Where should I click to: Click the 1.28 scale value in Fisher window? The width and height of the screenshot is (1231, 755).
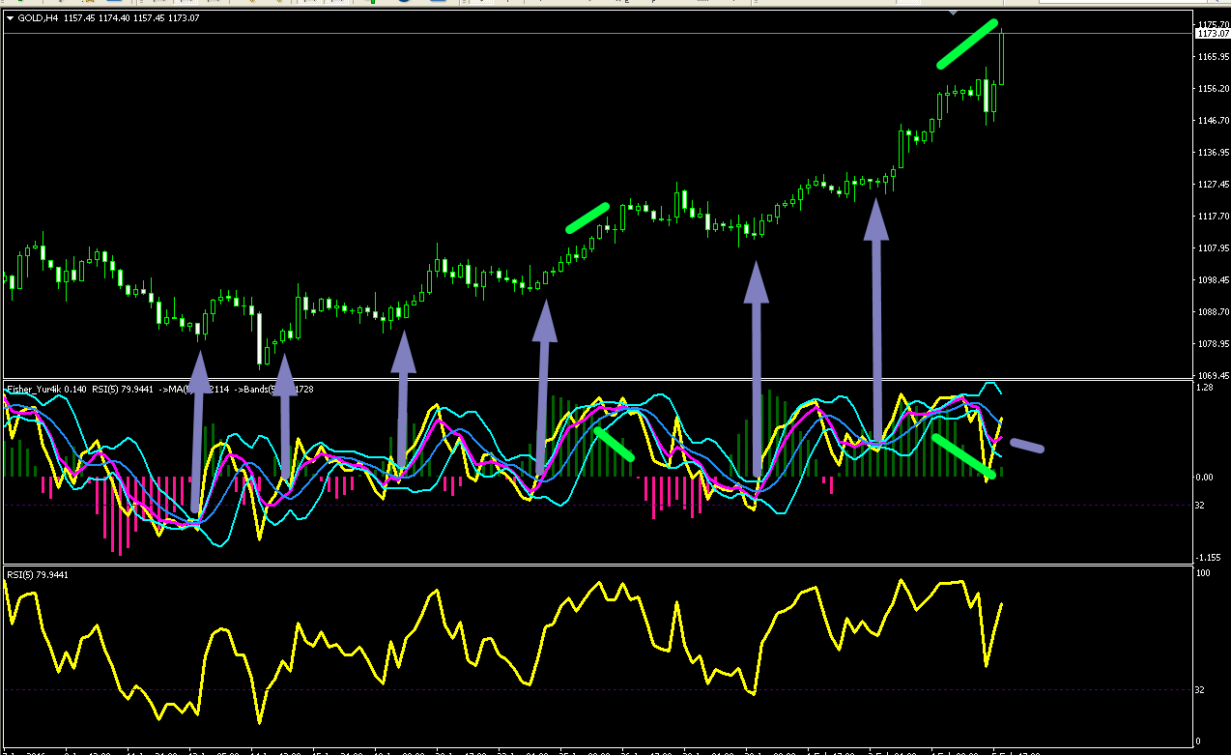pyautogui.click(x=1206, y=388)
